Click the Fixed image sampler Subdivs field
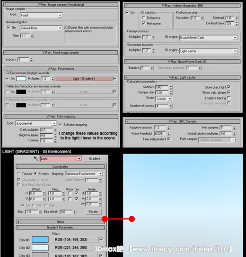 point(23,59)
